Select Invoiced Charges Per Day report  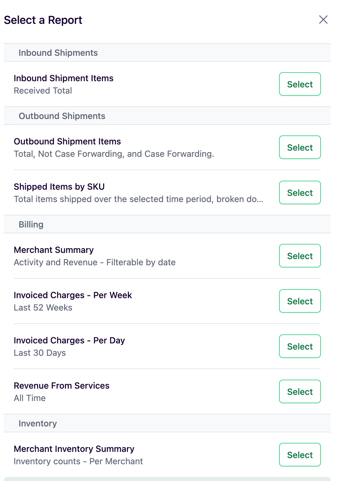pyautogui.click(x=300, y=346)
